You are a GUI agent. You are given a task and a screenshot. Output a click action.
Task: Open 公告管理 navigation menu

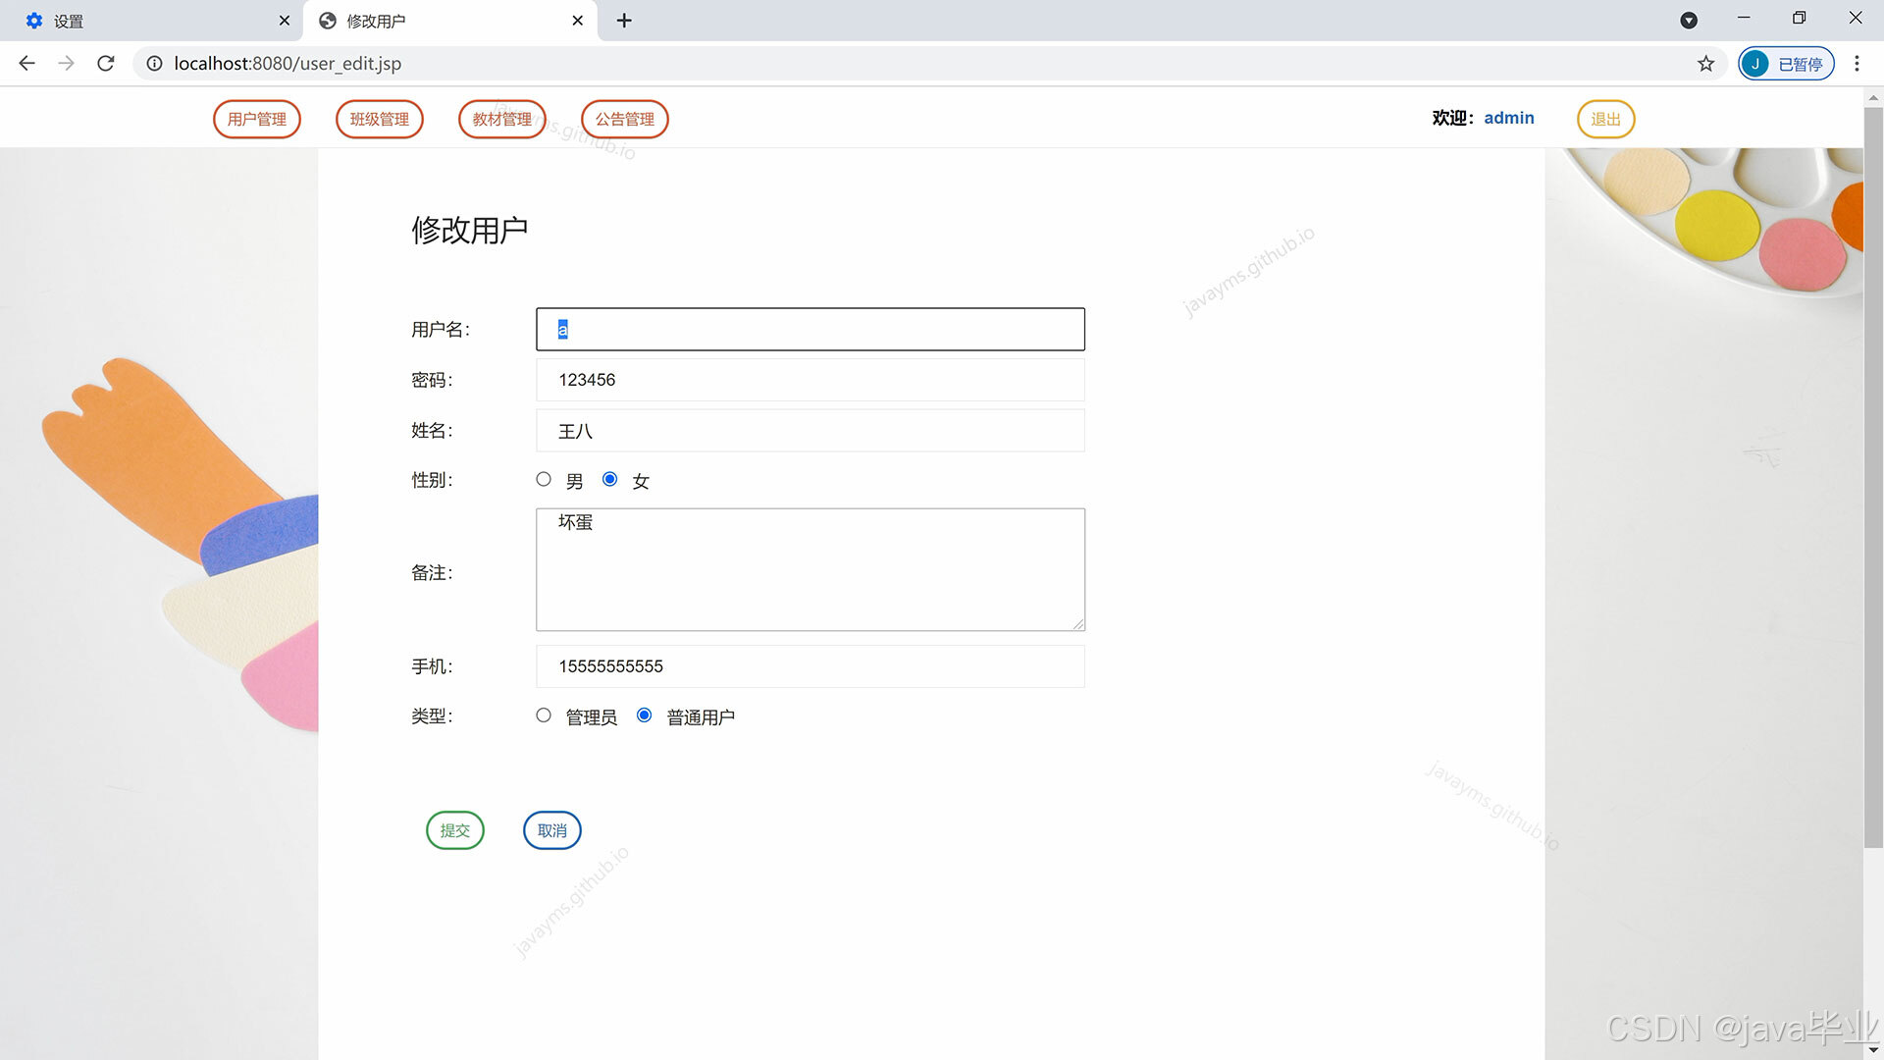click(x=625, y=119)
